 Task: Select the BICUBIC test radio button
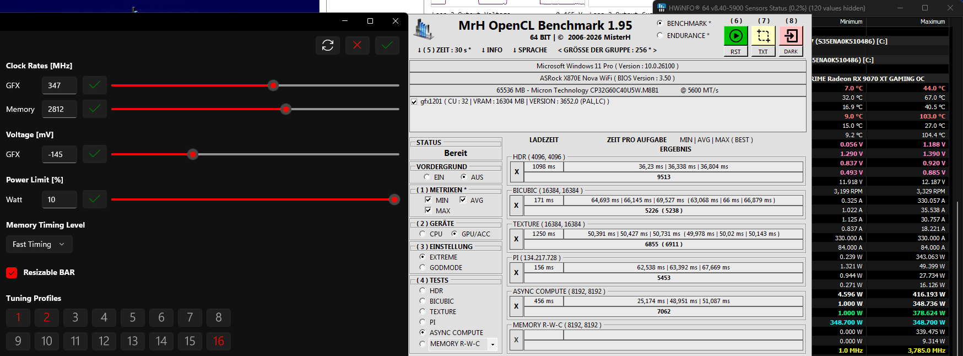pos(423,301)
